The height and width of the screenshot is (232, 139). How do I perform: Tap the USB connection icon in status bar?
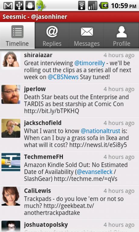[19, 6]
